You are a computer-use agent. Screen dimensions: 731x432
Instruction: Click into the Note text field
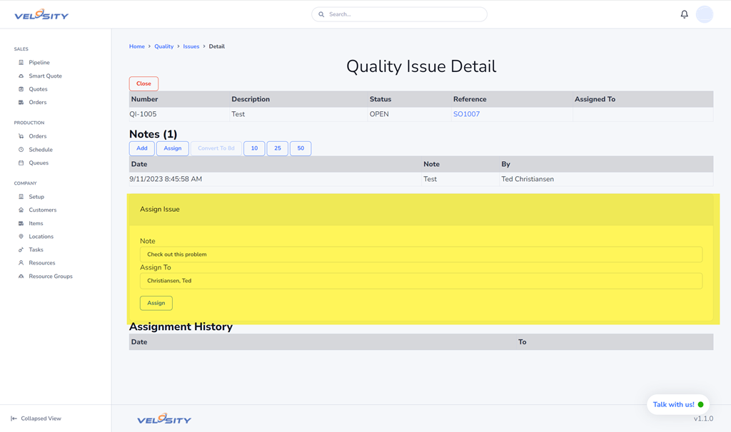tap(420, 254)
